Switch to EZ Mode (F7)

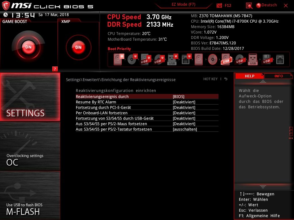[x=183, y=5]
